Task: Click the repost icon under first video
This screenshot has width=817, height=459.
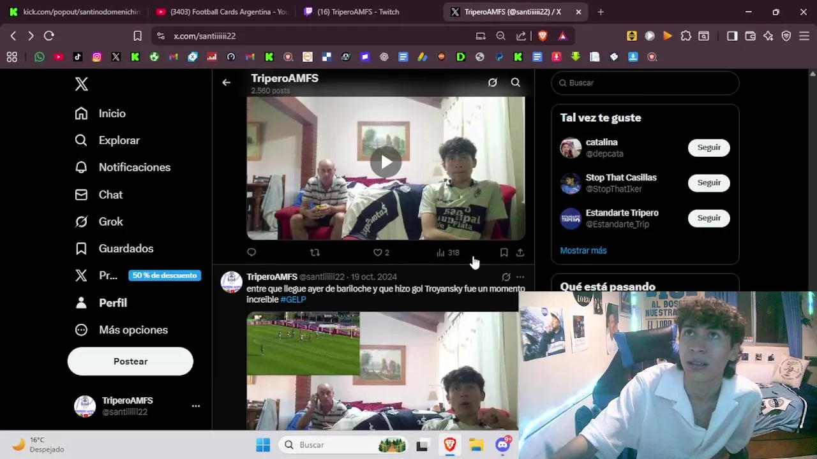Action: click(x=315, y=252)
